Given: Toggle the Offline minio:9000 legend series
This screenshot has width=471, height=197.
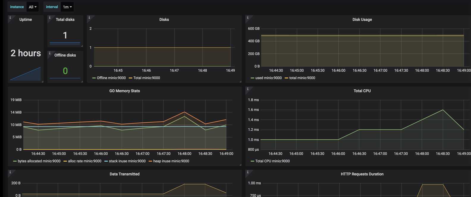Looking at the screenshot, I should click(111, 78).
